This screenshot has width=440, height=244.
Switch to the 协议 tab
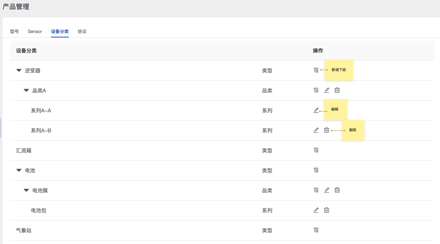click(x=82, y=31)
